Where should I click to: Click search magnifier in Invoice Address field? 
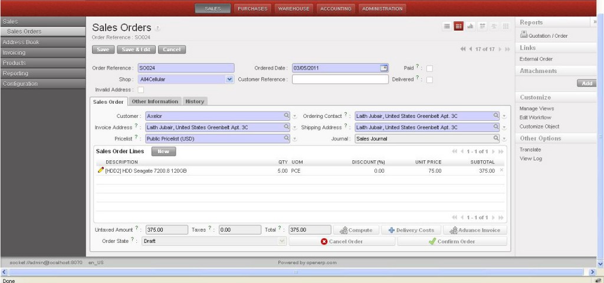point(287,127)
